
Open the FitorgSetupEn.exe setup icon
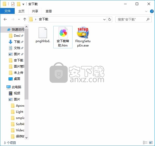click(83, 32)
